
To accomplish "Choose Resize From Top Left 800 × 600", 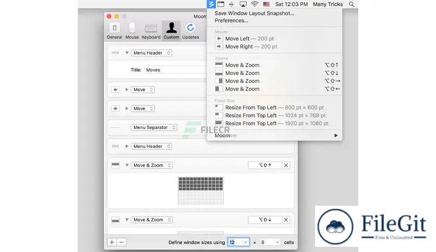I will click(x=274, y=107).
